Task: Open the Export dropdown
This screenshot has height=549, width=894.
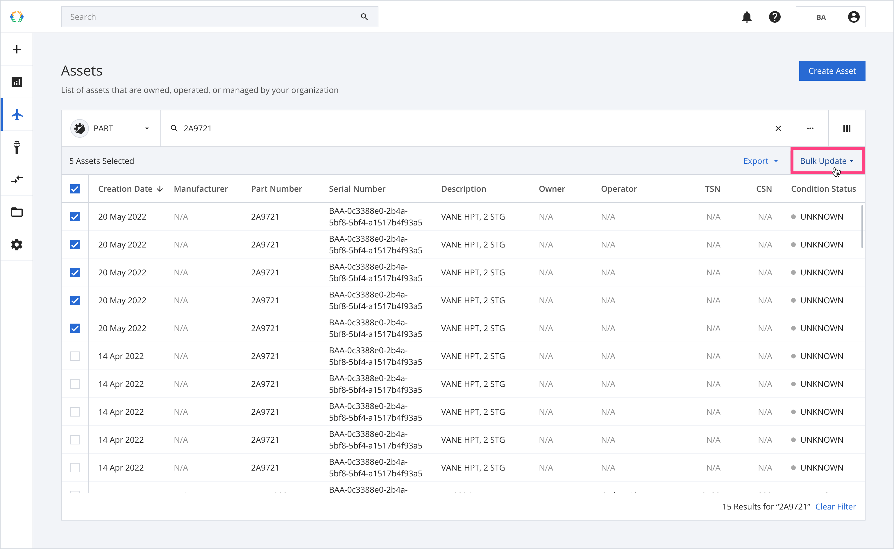Action: [x=761, y=161]
